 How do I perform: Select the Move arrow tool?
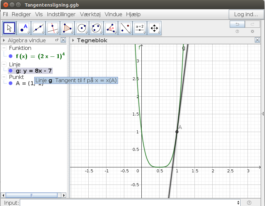[x=9, y=28]
